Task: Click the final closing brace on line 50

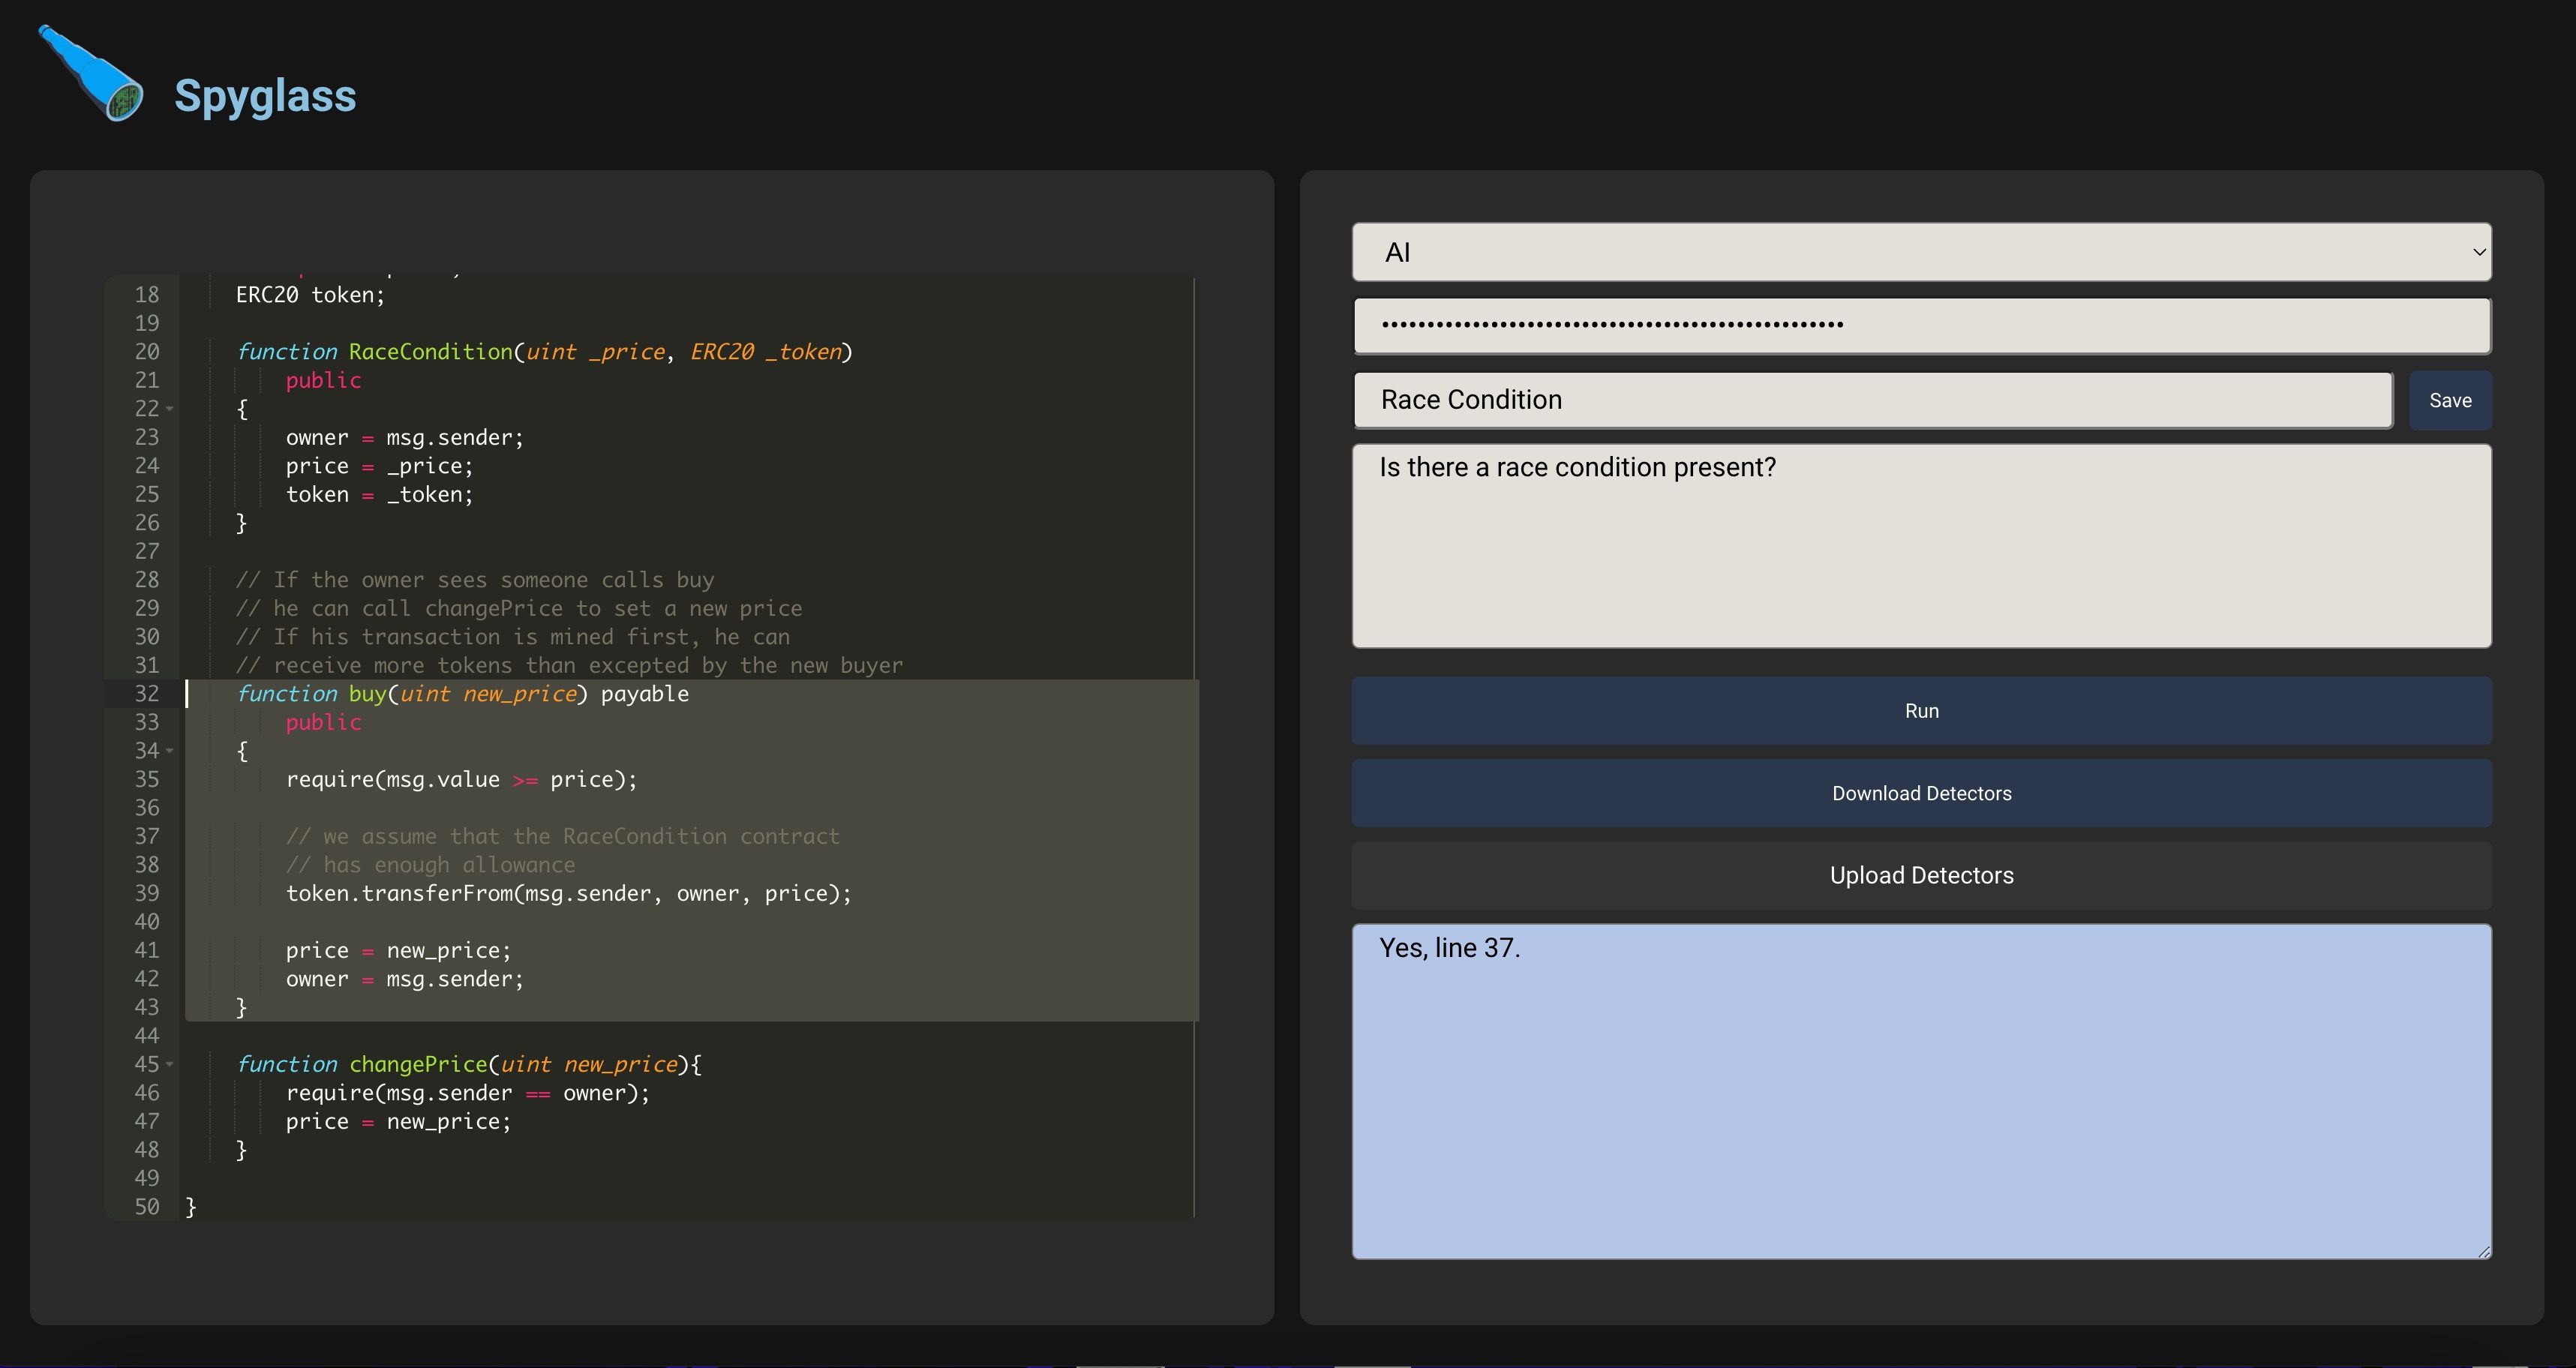Action: coord(191,1207)
